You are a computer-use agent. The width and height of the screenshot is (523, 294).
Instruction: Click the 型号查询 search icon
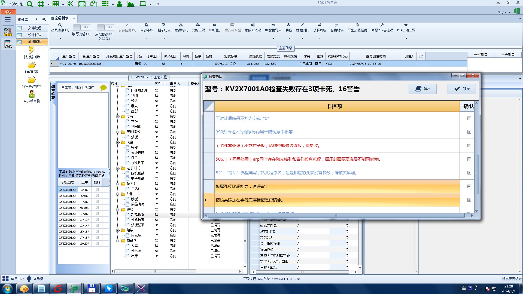[60, 25]
